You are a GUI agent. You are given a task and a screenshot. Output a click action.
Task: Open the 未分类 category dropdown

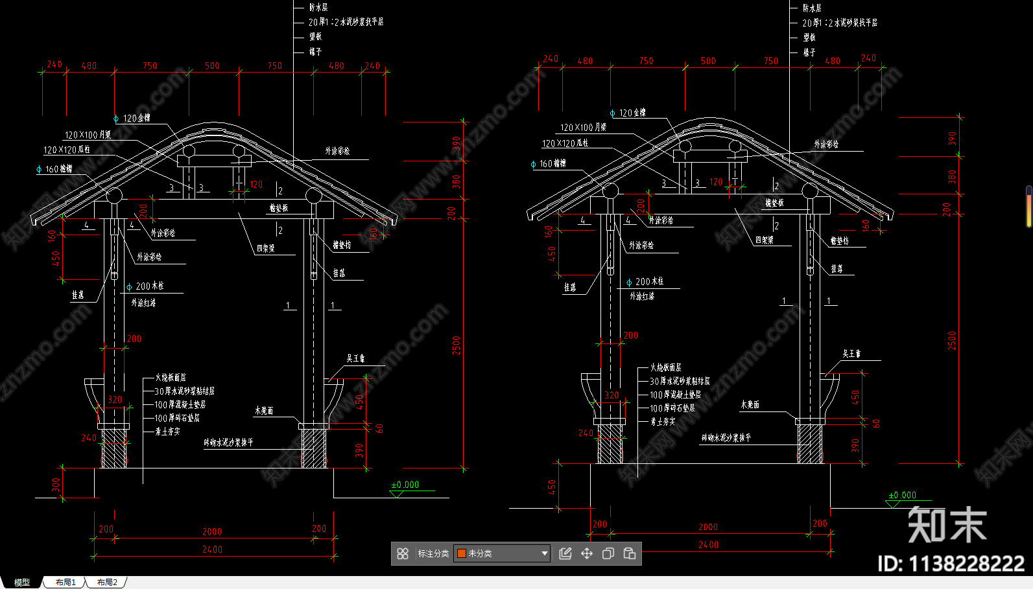(503, 553)
